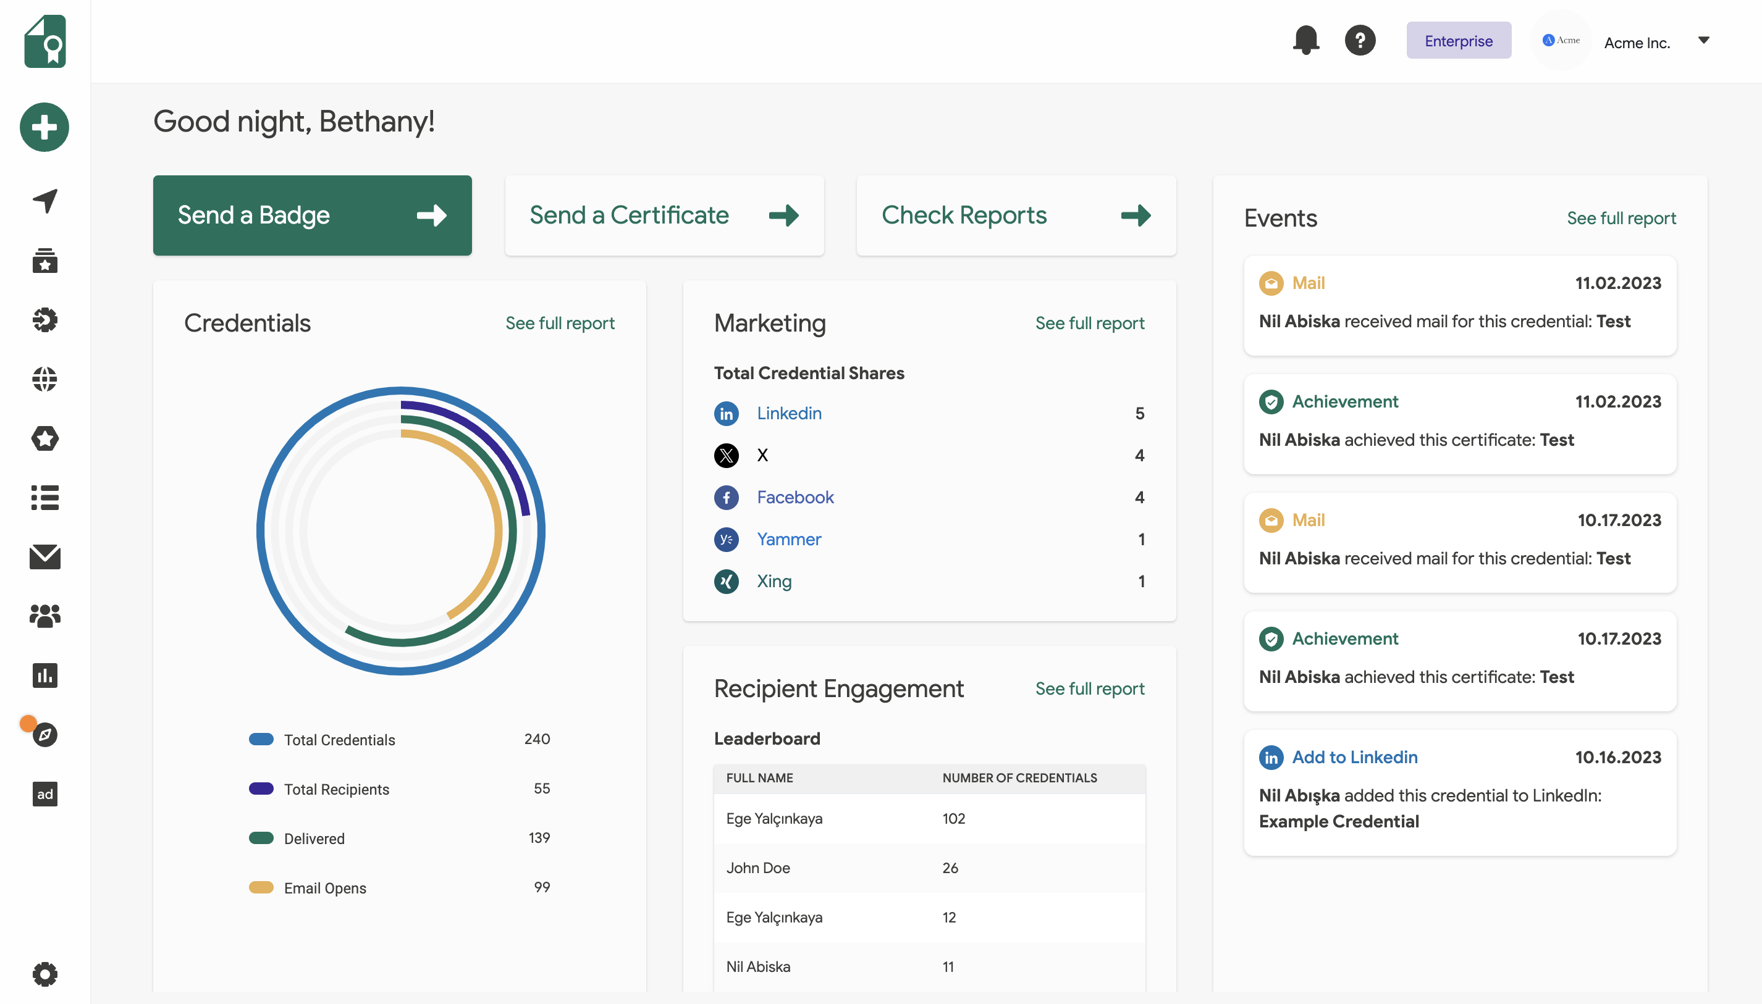Open the globe icon in the sidebar
Image resolution: width=1762 pixels, height=1004 pixels.
pyautogui.click(x=44, y=379)
